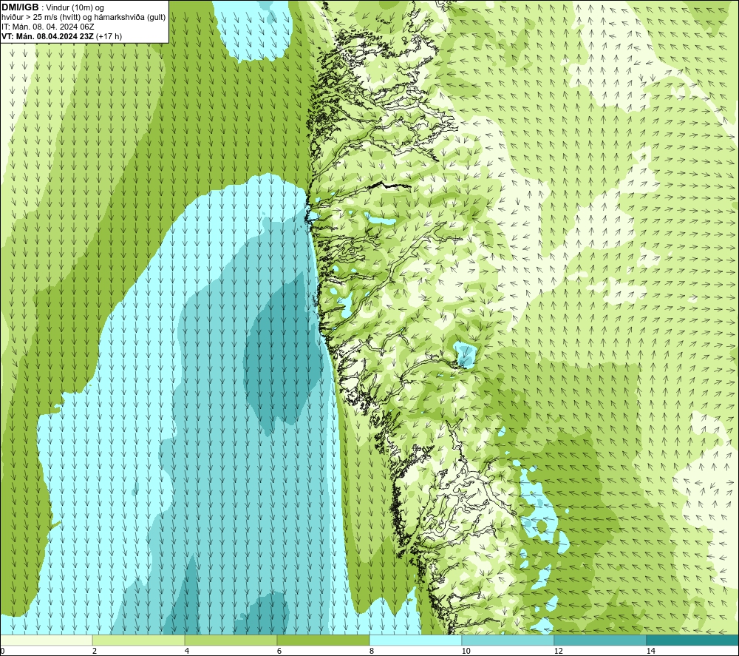This screenshot has height=656, width=739.
Task: Click the 'VT: Mán. 08.04.2024 23Z' line
Action: (x=47, y=36)
